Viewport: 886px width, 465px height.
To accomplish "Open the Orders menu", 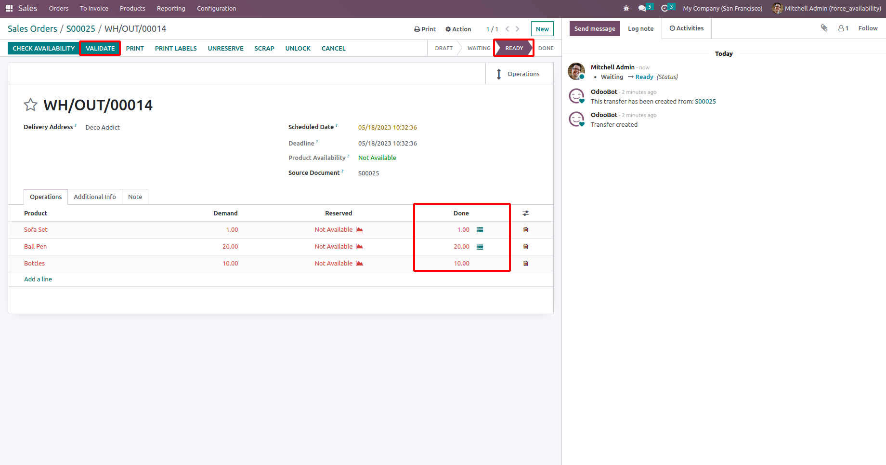I will 59,8.
